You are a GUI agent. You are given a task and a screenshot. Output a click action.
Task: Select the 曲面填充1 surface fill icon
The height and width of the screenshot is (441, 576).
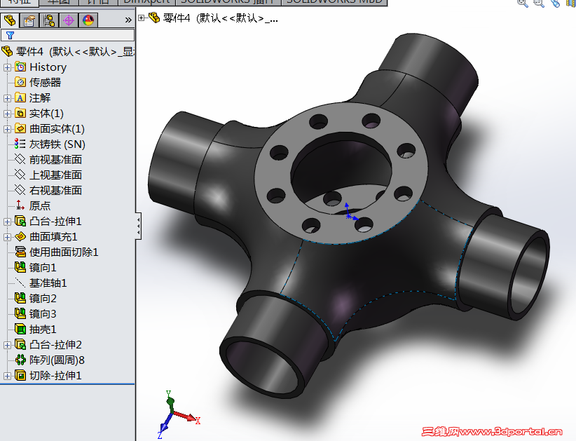pos(20,237)
